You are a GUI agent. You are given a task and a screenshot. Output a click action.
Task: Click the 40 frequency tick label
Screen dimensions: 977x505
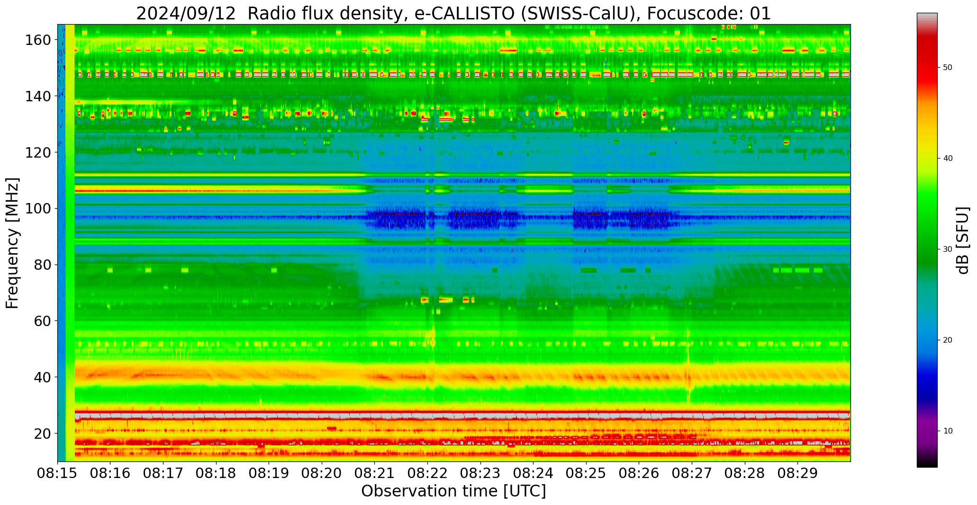click(x=43, y=377)
